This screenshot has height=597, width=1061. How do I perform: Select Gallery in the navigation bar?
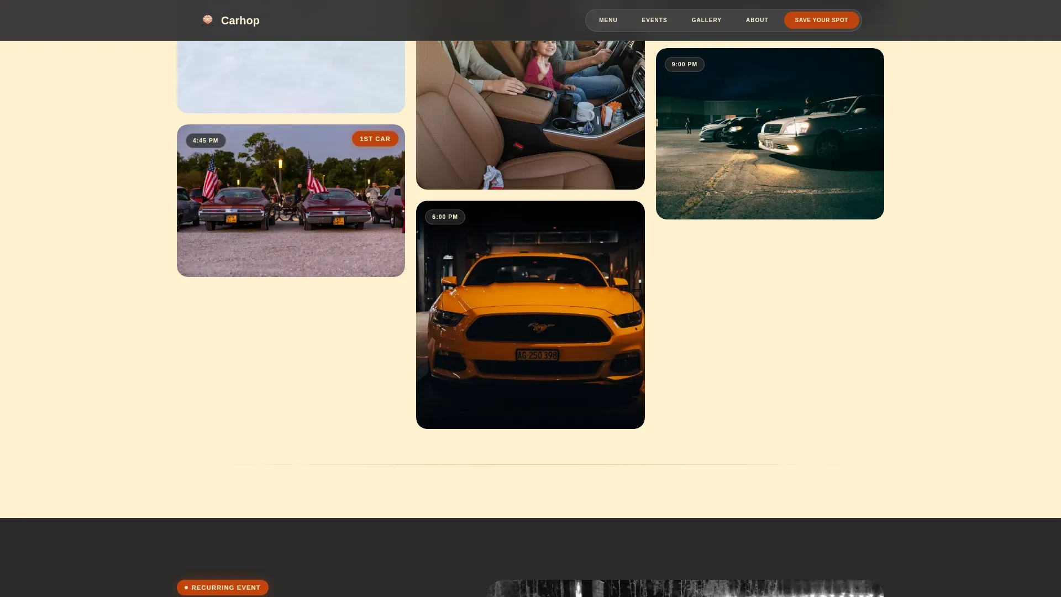[706, 20]
